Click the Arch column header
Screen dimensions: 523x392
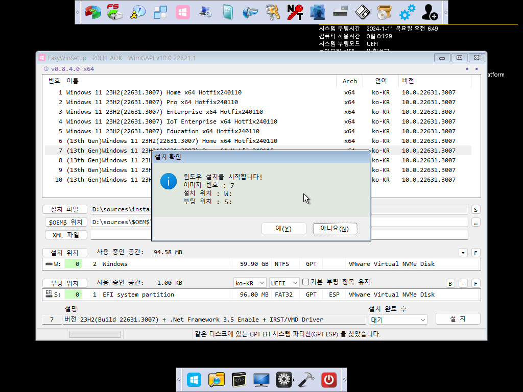[x=349, y=81]
